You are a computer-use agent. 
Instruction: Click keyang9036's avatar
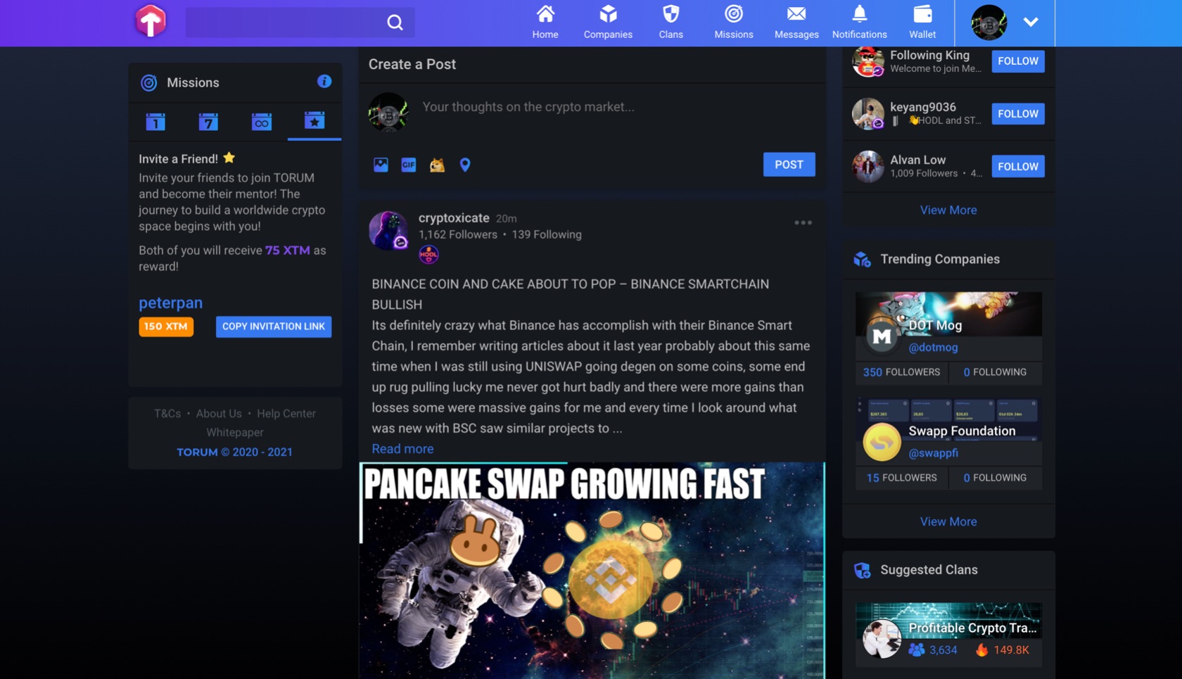[x=868, y=114]
